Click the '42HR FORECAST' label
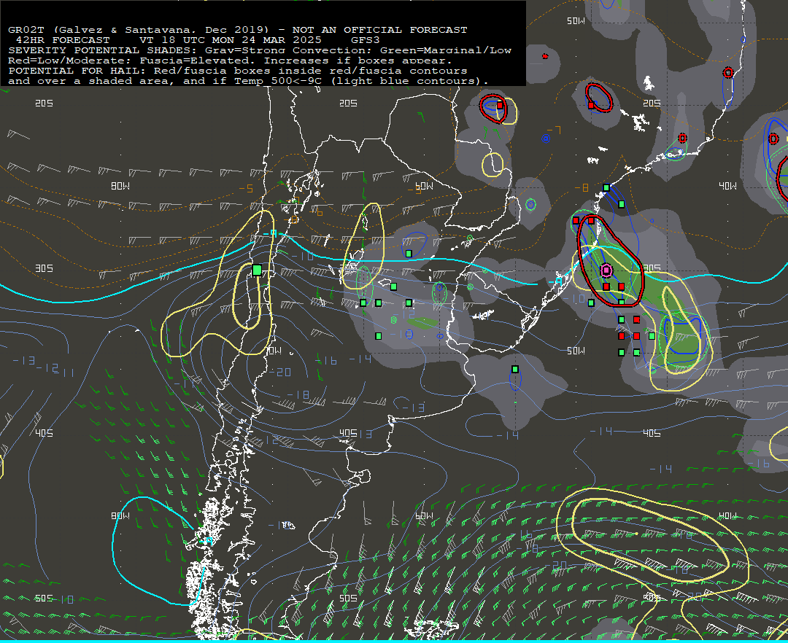Viewport: 788px width, 643px height. (63, 40)
